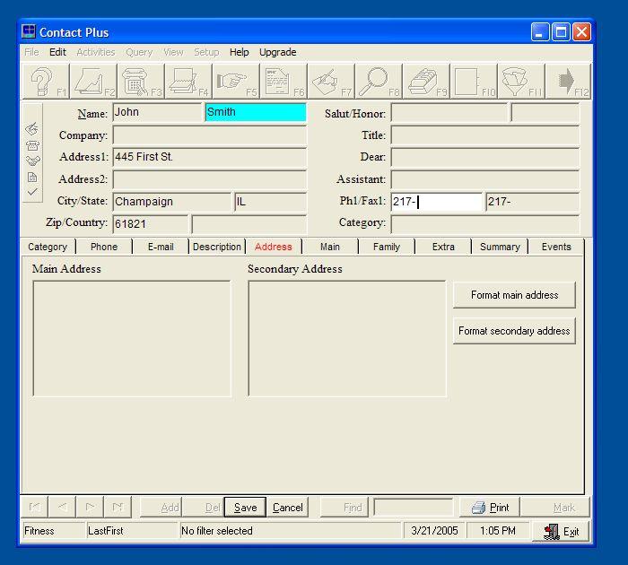The height and width of the screenshot is (565, 628).
Task: Open the F2 chart report toolbar icon
Action: click(x=93, y=82)
